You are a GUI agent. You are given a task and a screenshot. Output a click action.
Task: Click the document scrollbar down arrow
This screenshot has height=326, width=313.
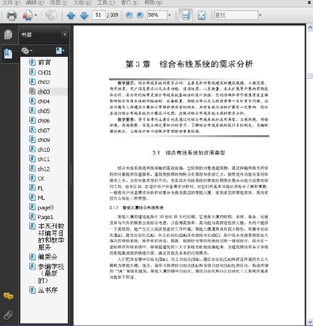310,322
